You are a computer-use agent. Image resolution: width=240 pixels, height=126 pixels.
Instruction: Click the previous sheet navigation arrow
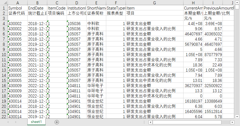tap(8, 122)
